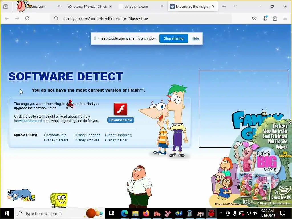Click the red active app taskbar icon
The width and height of the screenshot is (292, 219).
[x=211, y=213]
